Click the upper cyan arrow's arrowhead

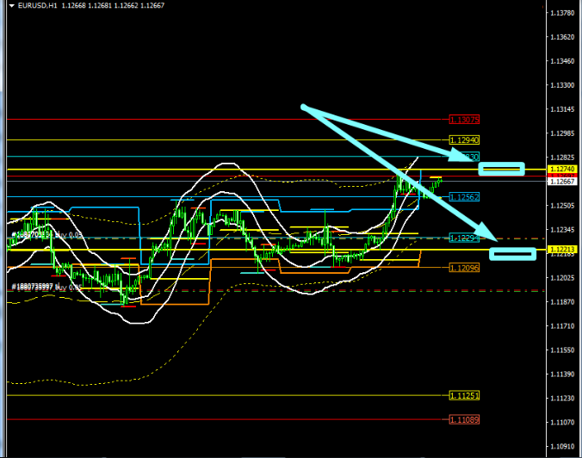[469, 158]
